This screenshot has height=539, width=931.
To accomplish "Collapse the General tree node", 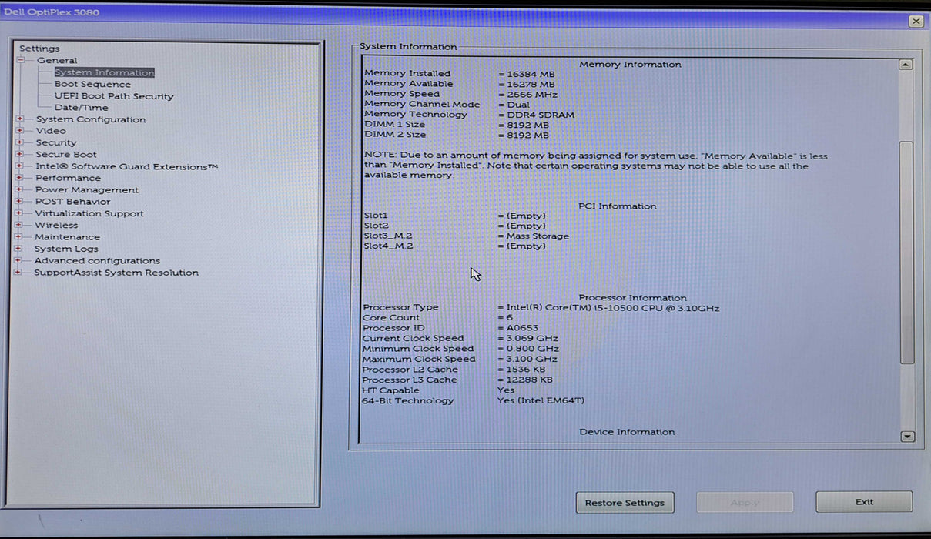I will pyautogui.click(x=21, y=60).
